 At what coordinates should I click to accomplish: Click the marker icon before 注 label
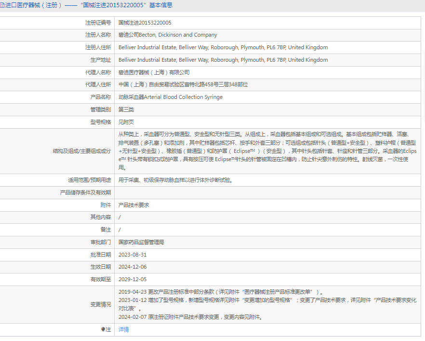[103, 329]
